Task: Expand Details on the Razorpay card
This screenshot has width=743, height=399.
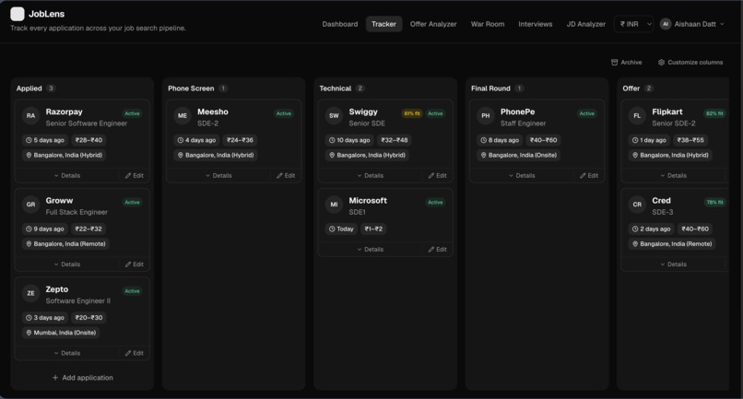Action: click(66, 175)
